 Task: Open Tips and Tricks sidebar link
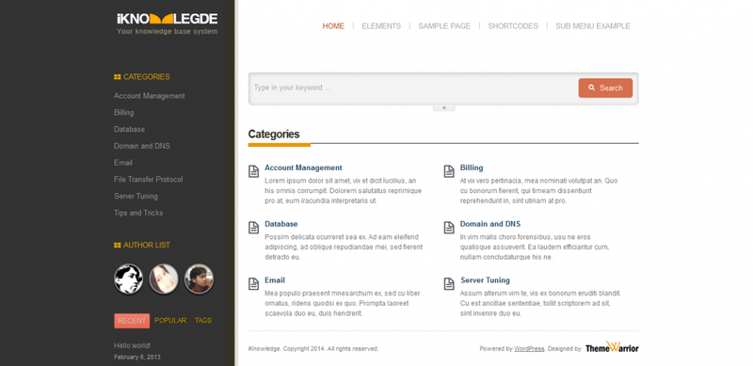point(138,213)
